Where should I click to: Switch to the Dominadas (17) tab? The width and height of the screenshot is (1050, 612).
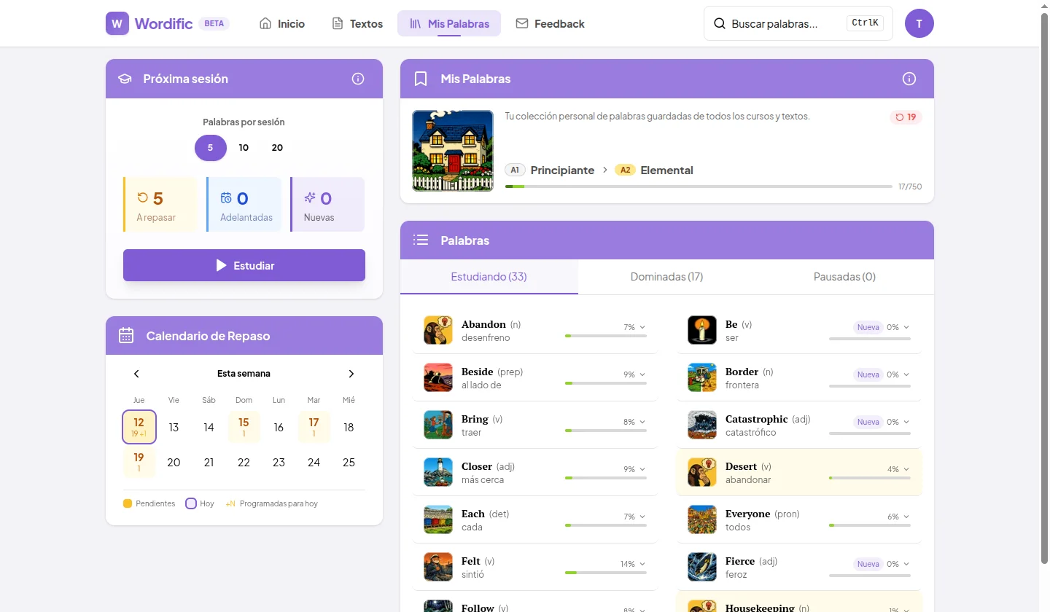pos(666,277)
